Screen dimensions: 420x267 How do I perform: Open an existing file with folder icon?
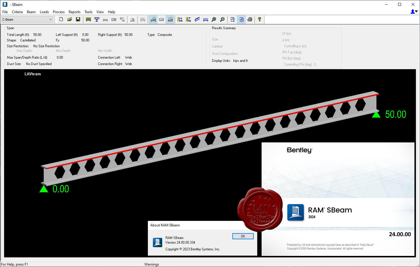(70, 19)
